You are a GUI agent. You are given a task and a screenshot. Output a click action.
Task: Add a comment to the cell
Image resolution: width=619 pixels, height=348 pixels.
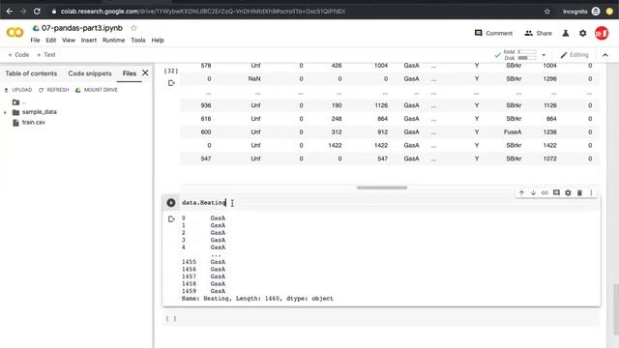tap(556, 193)
